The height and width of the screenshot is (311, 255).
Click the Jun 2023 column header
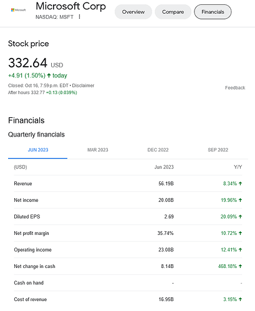tap(164, 167)
